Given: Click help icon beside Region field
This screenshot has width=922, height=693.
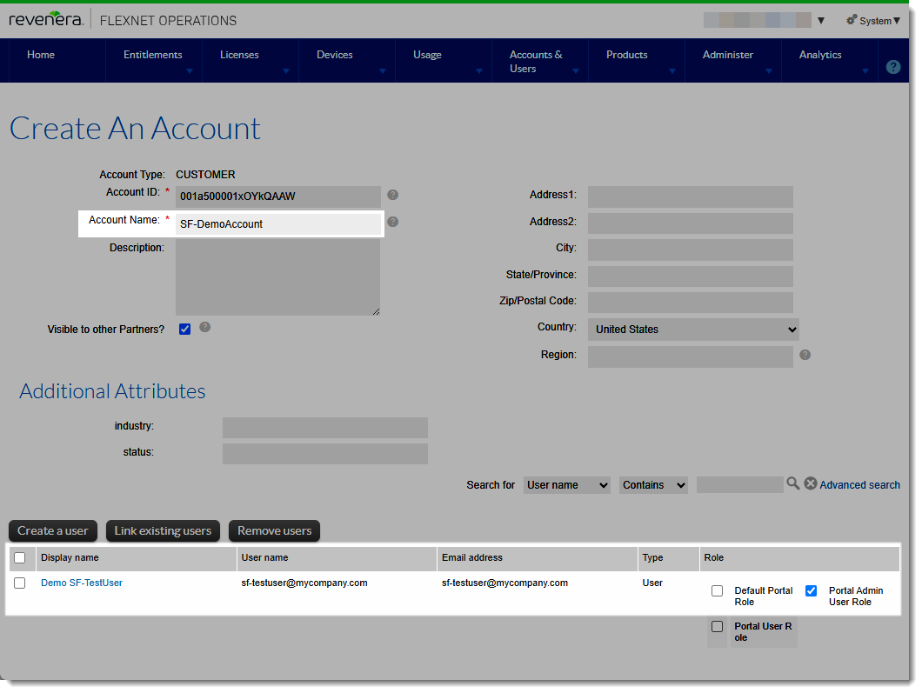Looking at the screenshot, I should click(x=805, y=355).
